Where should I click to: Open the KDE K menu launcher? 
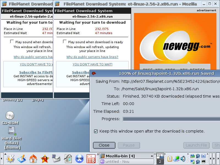(10, 159)
